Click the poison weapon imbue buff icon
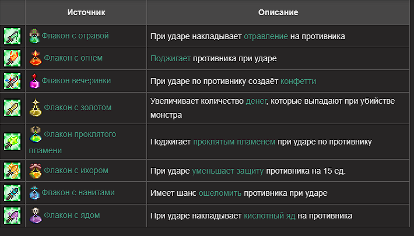The height and width of the screenshot is (236, 414). [12, 36]
